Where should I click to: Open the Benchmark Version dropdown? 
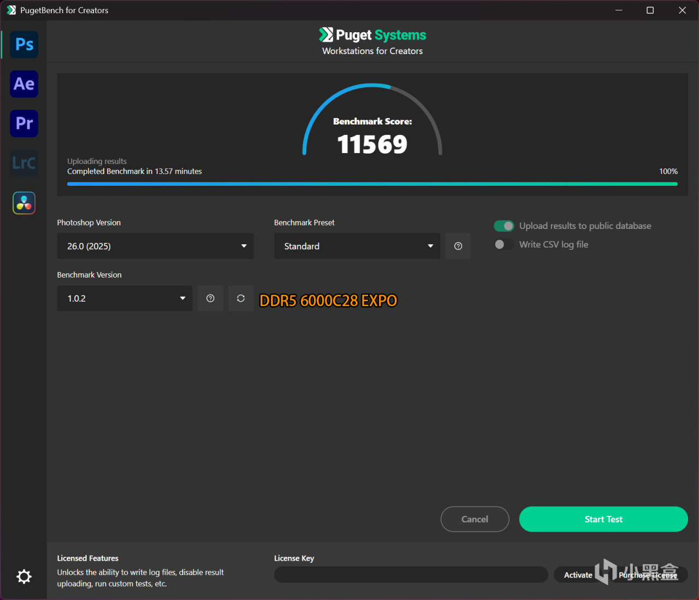tap(125, 298)
